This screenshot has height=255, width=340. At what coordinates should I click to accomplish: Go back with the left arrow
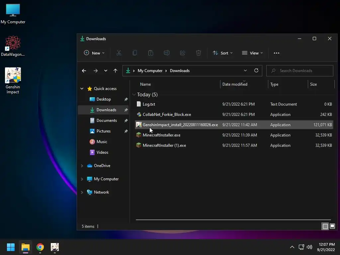point(84,71)
